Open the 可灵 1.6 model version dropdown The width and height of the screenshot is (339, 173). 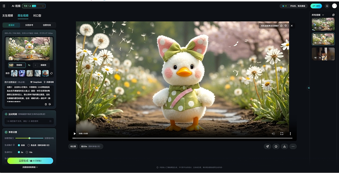[x=34, y=6]
